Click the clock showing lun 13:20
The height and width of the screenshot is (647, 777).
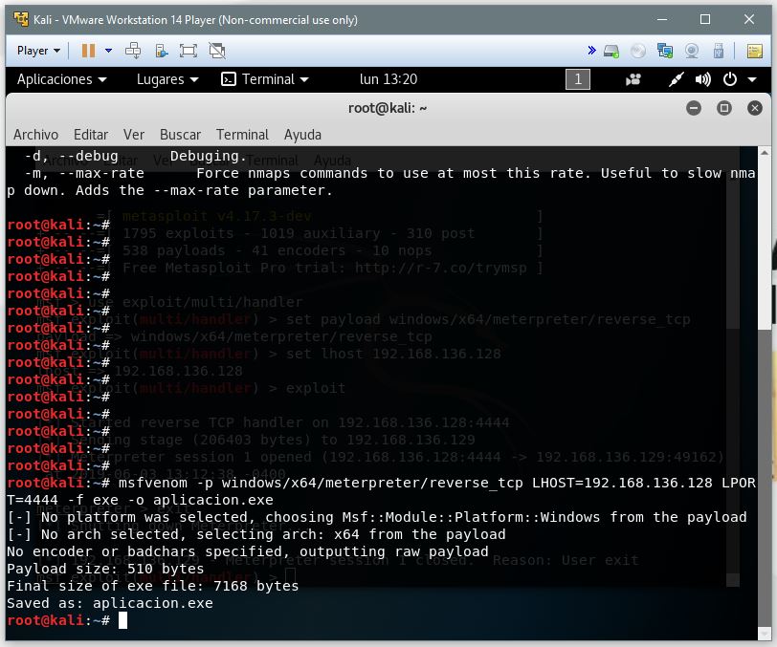(x=388, y=79)
